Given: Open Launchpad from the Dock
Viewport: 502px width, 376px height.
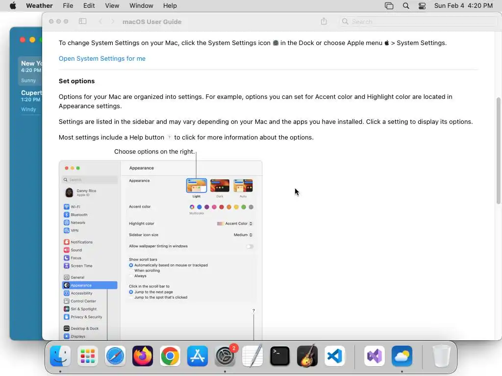Looking at the screenshot, I should (88, 356).
